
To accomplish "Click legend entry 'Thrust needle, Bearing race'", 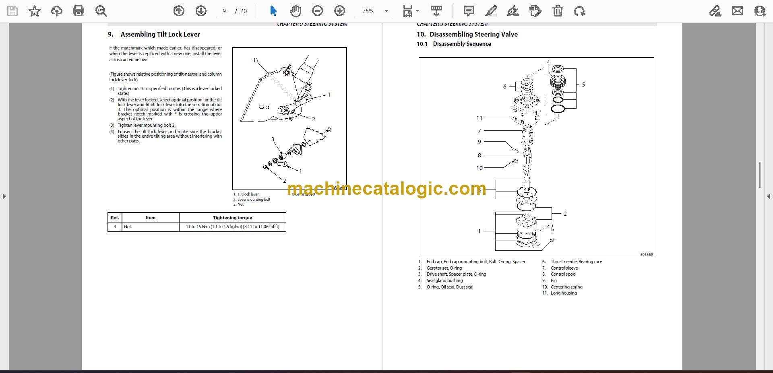I will pyautogui.click(x=576, y=262).
